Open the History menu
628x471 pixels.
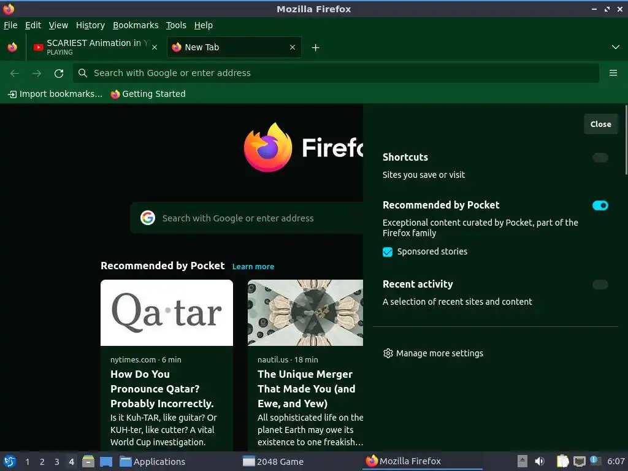point(91,25)
